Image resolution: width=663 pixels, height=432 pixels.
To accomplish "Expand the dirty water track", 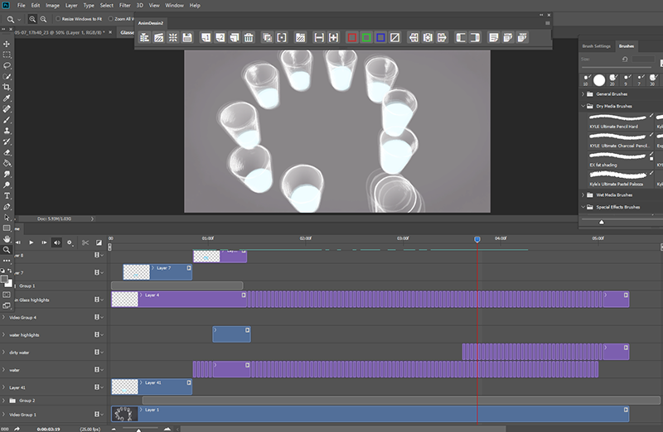I will [4, 353].
